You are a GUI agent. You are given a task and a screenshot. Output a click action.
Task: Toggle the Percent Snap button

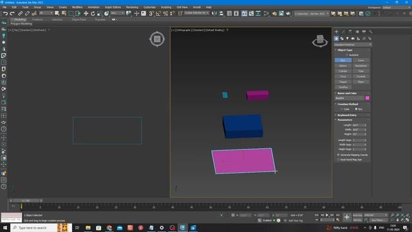tap(165, 14)
